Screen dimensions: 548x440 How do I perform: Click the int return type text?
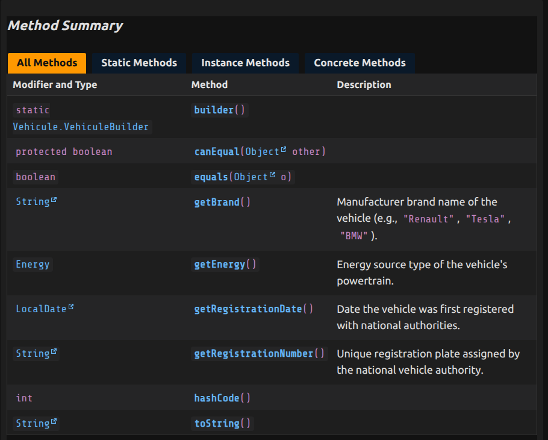click(x=24, y=398)
